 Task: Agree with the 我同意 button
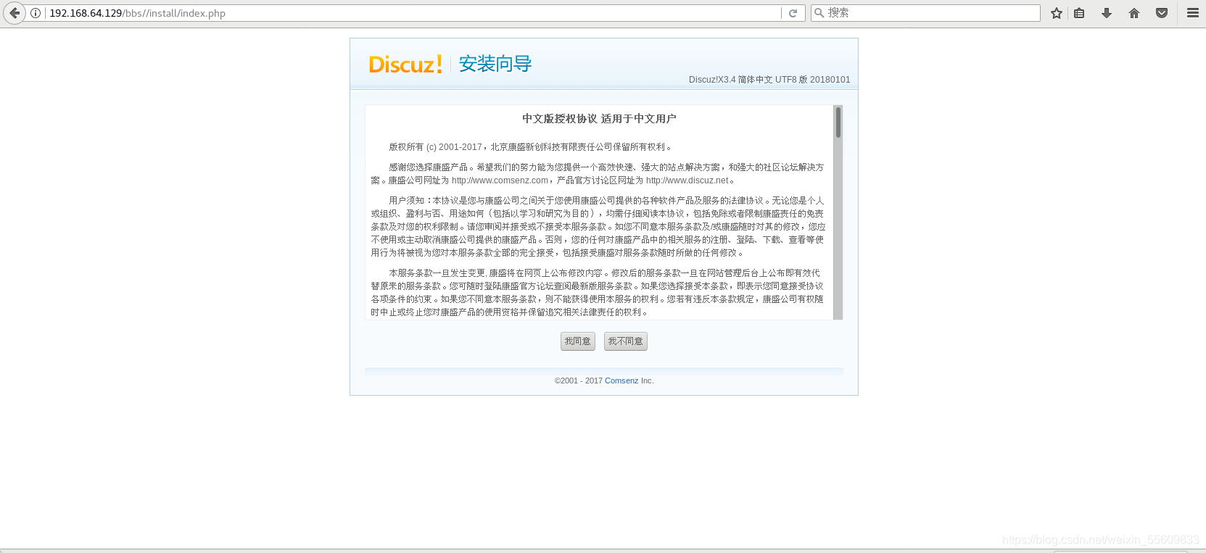(578, 341)
